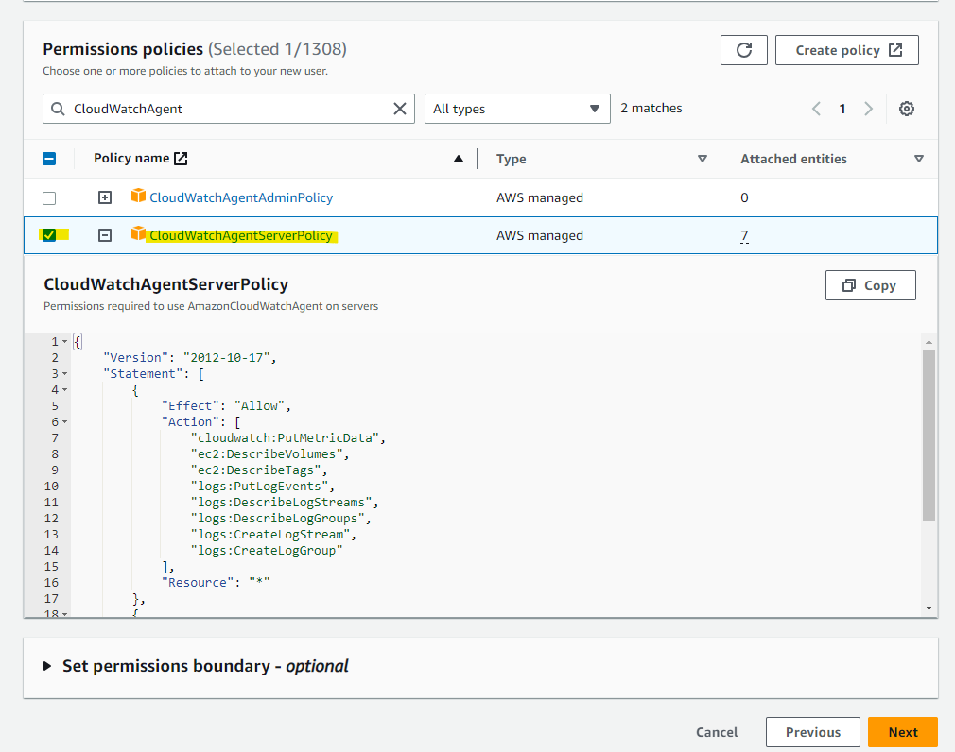Fold the Action array at line 6
The height and width of the screenshot is (752, 955).
tap(64, 422)
